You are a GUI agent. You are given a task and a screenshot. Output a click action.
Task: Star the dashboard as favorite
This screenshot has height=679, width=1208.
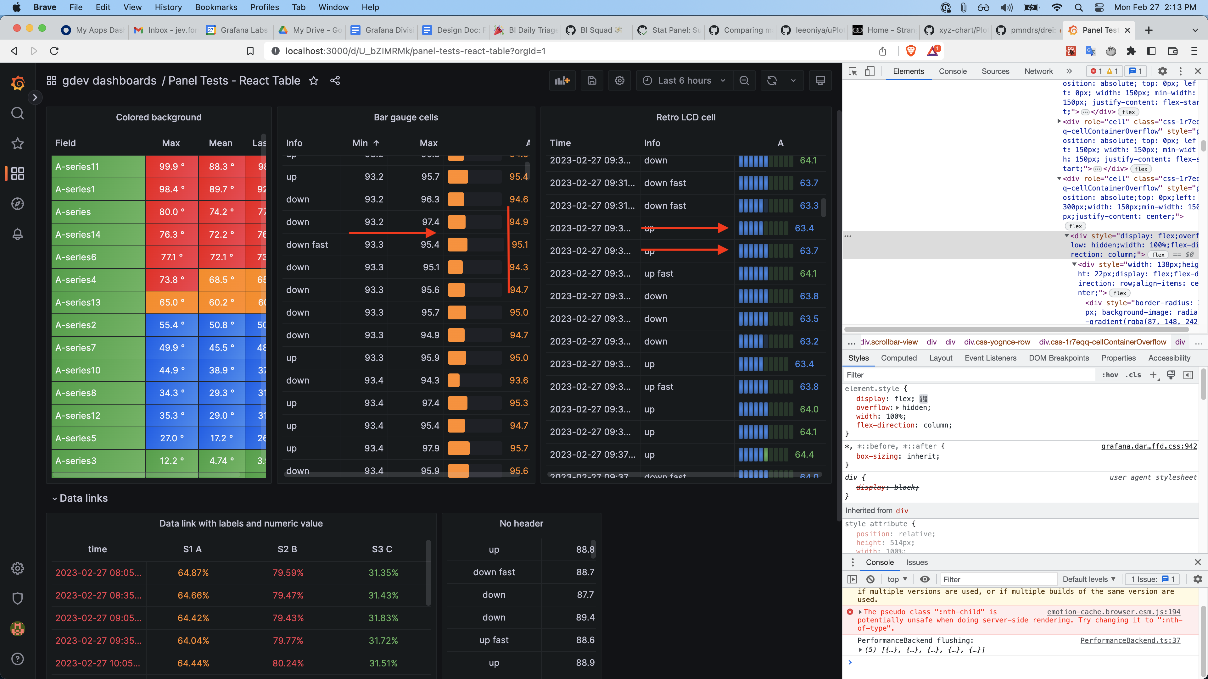click(314, 80)
